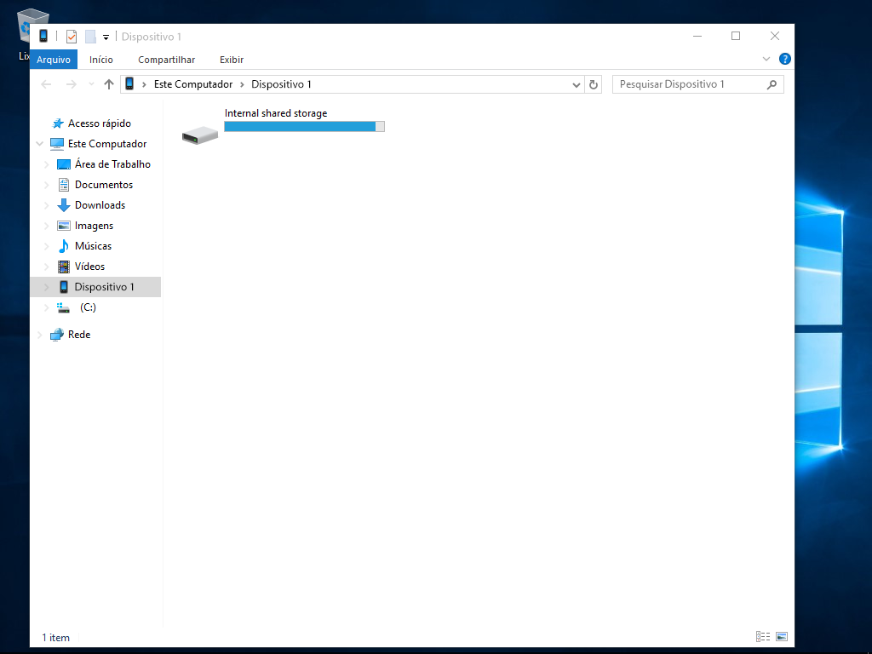The width and height of the screenshot is (872, 654).
Task: Open Área de Trabalho from the sidebar
Action: click(x=113, y=164)
